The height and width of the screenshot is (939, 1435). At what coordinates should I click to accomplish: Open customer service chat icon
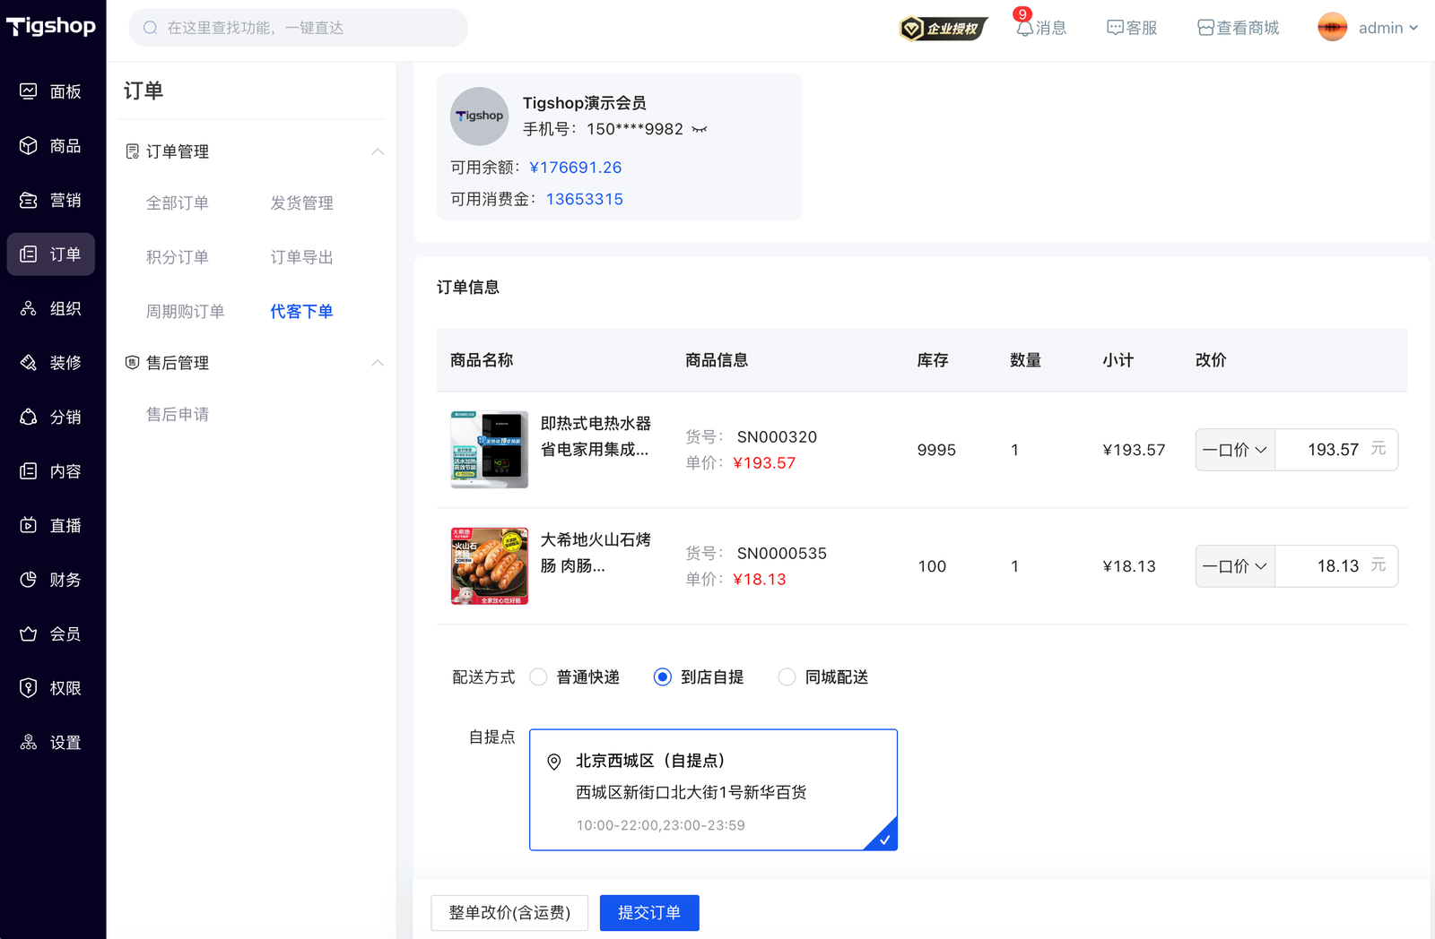coord(1115,28)
